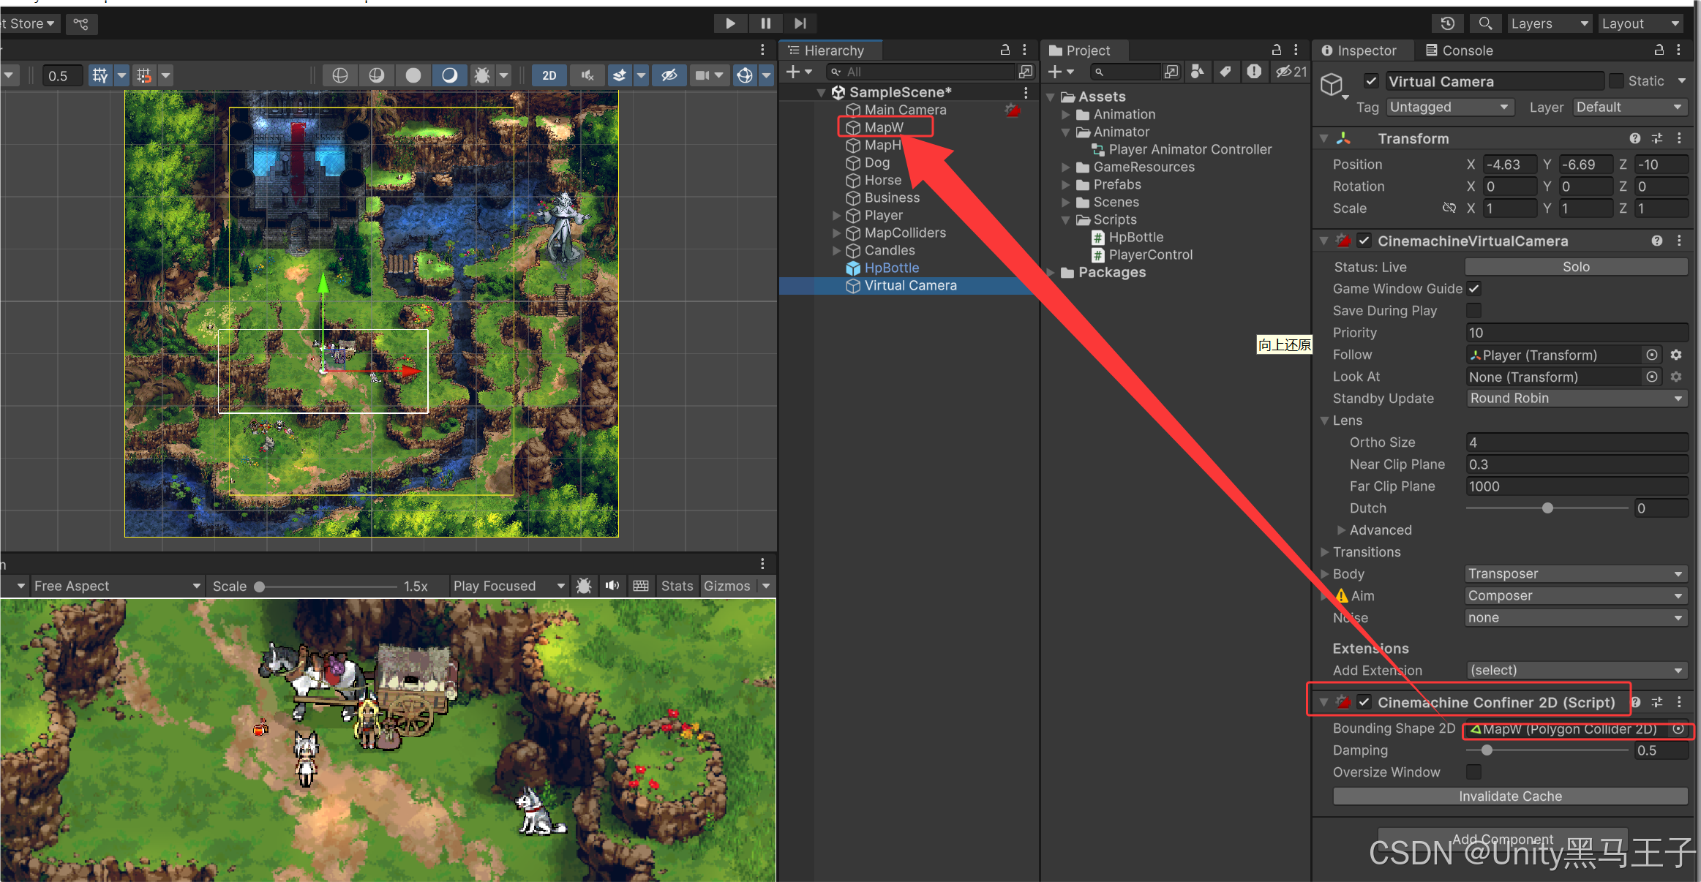
Task: Click the Play button in toolbar
Action: 729,23
